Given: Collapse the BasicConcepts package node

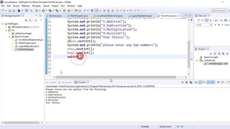Looking at the screenshot, I should (x=9, y=37).
